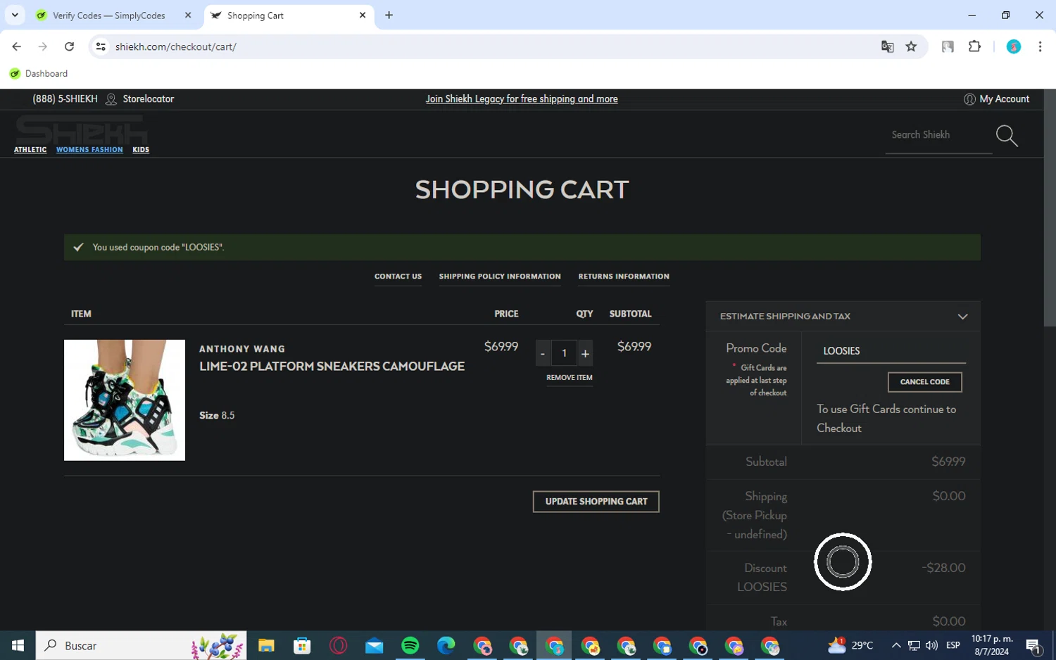Open the Opera browser taskbar icon
The height and width of the screenshot is (660, 1056).
coord(339,645)
